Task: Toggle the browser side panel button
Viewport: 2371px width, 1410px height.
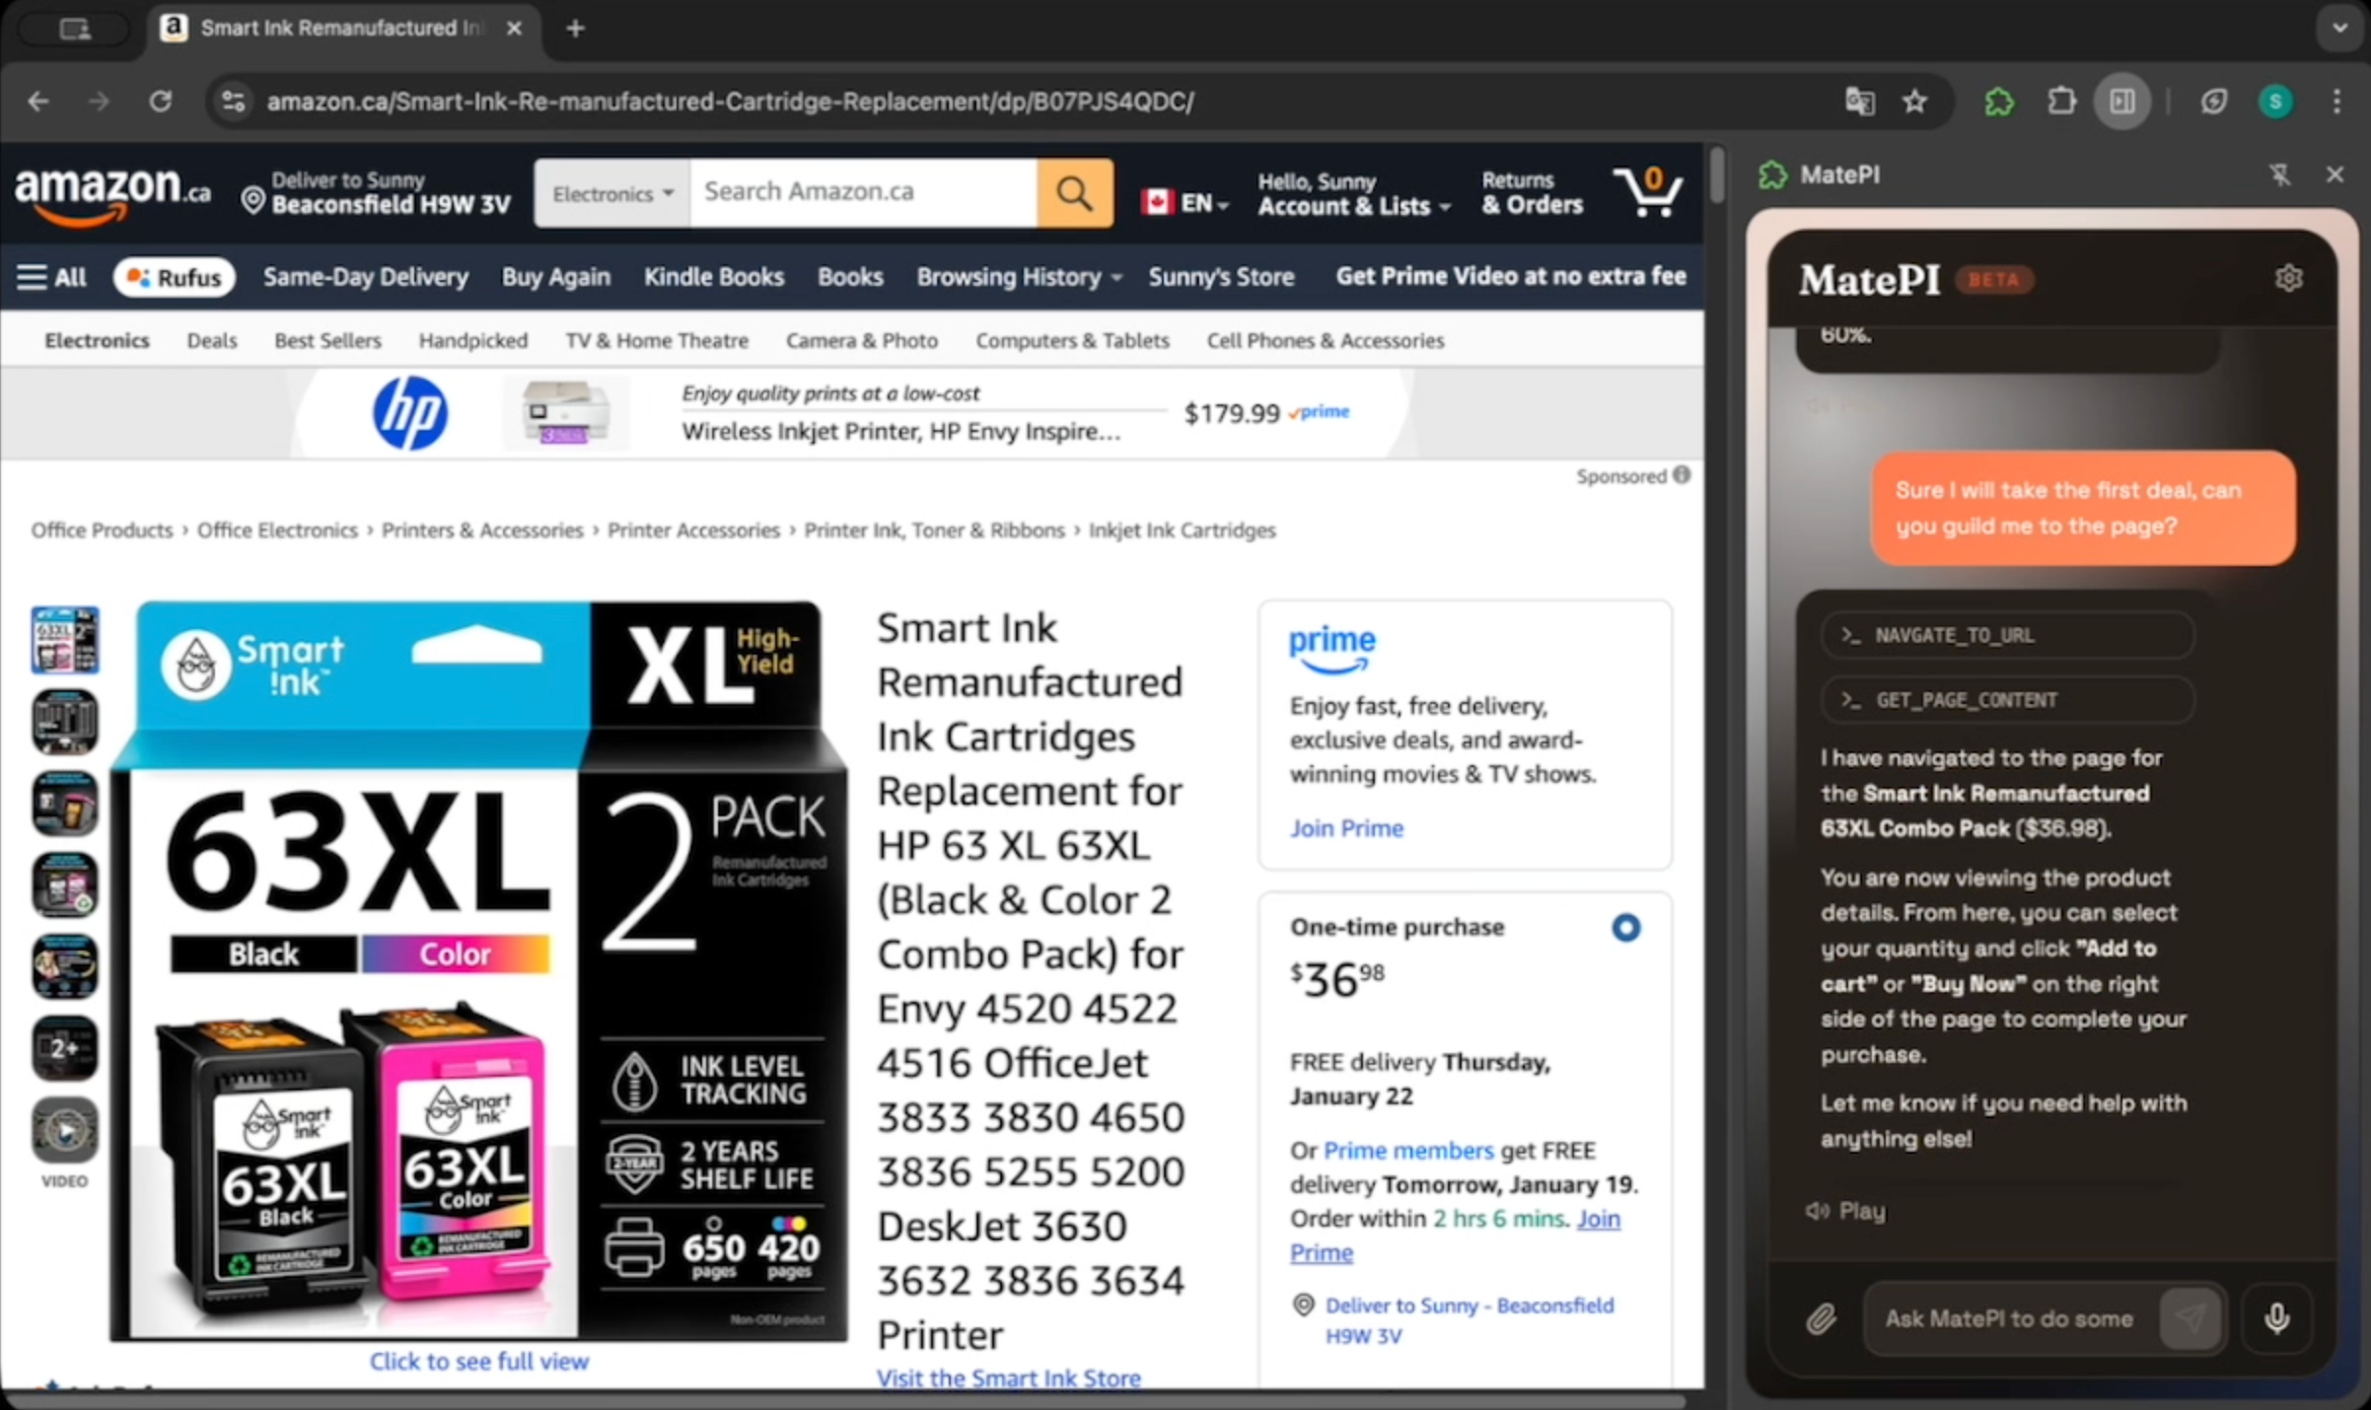Action: point(2122,102)
